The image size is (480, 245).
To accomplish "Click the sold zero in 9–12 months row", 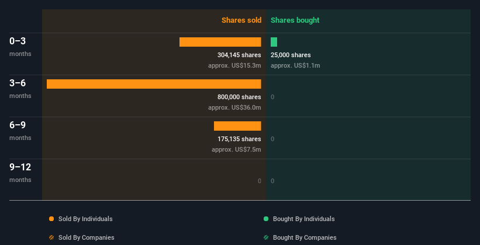I will [259, 181].
